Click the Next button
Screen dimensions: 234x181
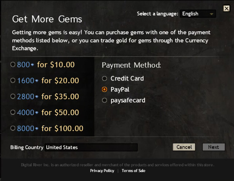coord(213,147)
